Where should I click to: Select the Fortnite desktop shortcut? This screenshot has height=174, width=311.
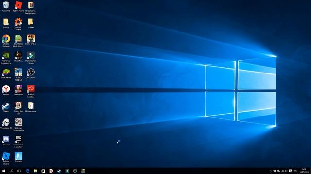click(18, 158)
